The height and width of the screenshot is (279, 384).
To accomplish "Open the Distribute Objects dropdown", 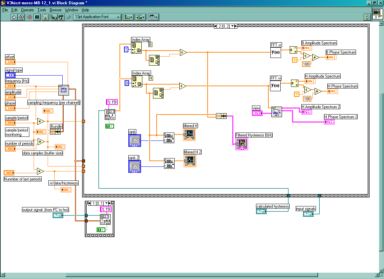I will [x=141, y=17].
